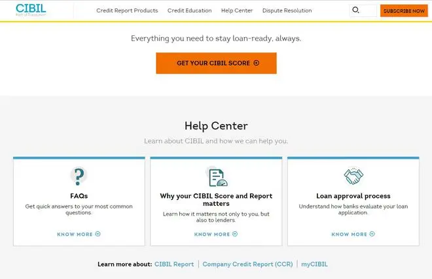432x279 pixels.
Task: Click arrow icon on Get Your CIBIL Score
Action: [256, 63]
